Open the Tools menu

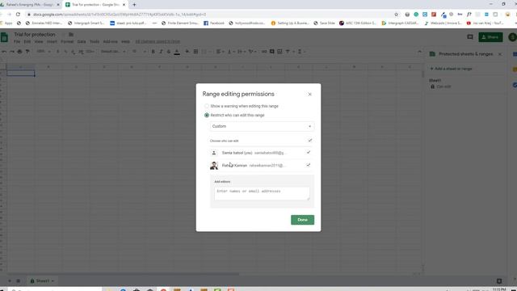95,41
